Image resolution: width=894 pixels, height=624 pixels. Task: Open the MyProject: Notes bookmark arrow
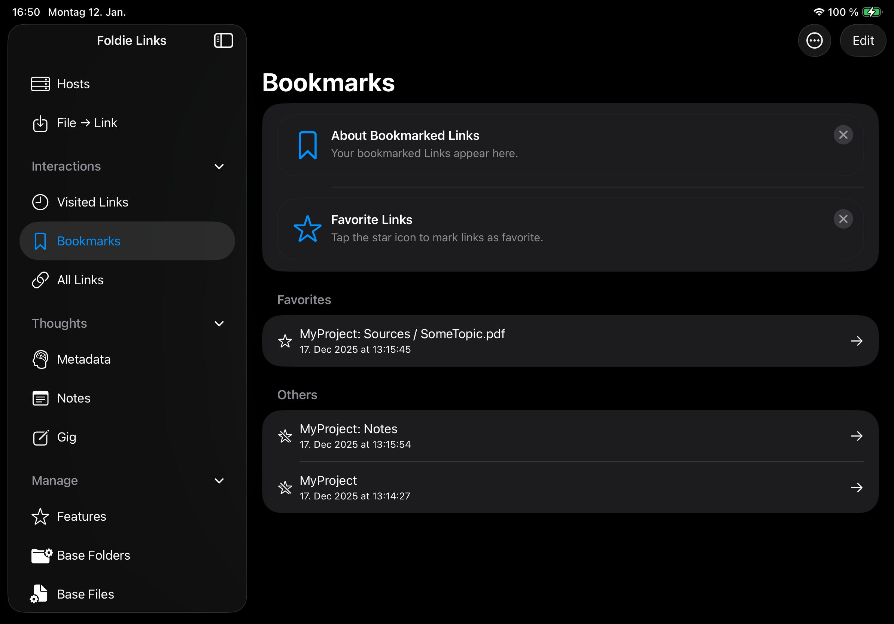[x=857, y=436]
